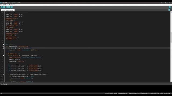Click the Verify checkmark toolbar button
Screen dimensions: 172x96
point(1,7)
